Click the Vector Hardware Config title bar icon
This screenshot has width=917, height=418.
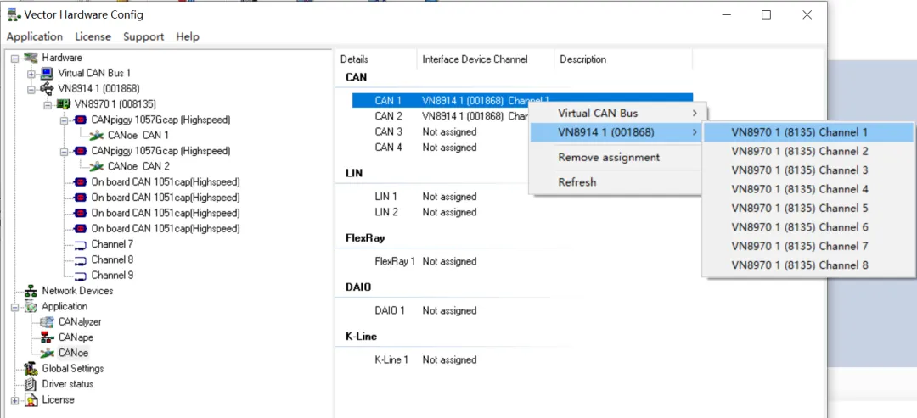(x=14, y=14)
